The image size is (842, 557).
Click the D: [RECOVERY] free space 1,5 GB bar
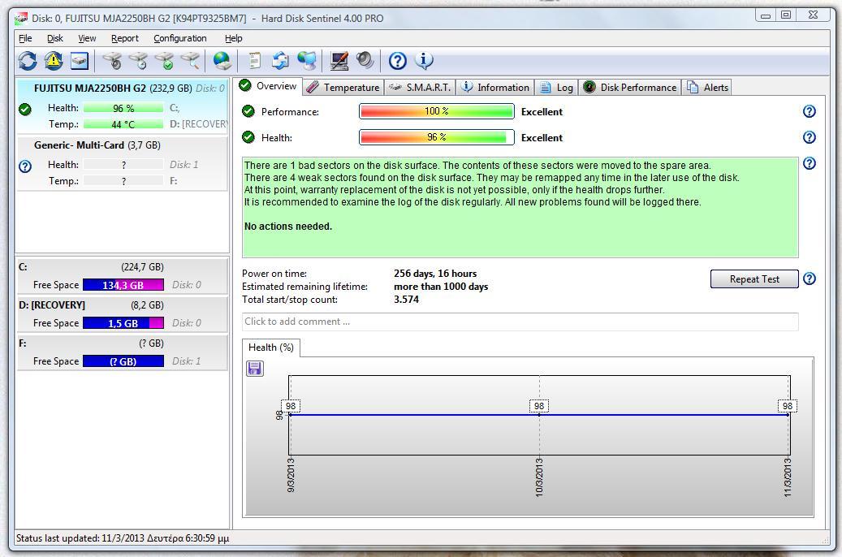pos(123,323)
